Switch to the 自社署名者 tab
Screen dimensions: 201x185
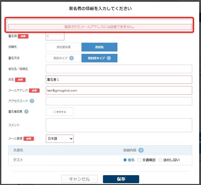(64, 47)
